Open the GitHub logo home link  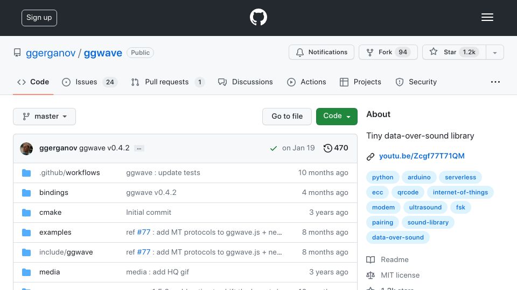[x=258, y=17]
